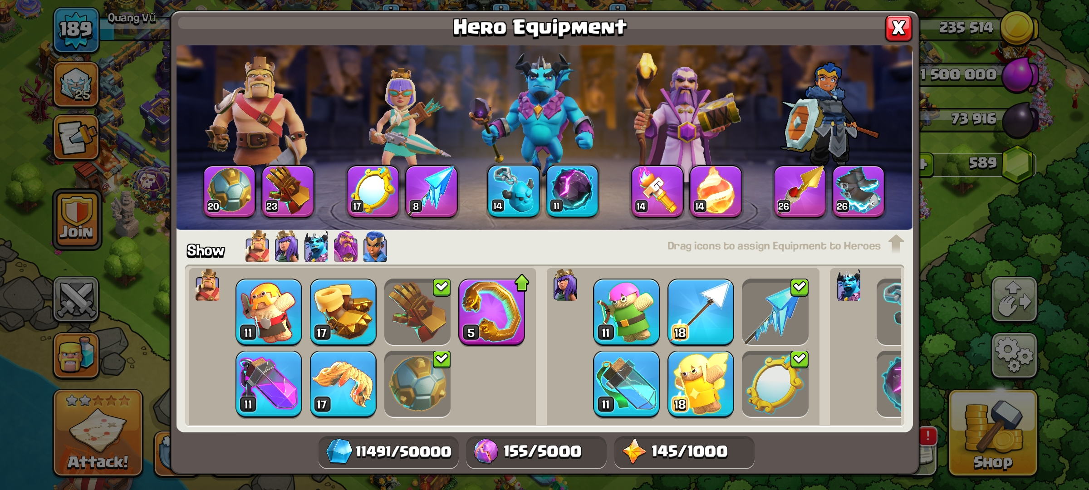
Task: Toggle the checked Spiky Ball equipment tile
Action: coord(417,384)
